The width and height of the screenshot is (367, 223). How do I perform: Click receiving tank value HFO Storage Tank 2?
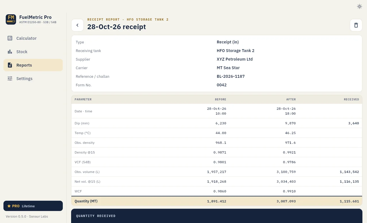pyautogui.click(x=235, y=51)
